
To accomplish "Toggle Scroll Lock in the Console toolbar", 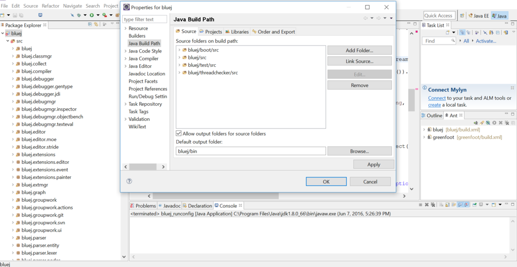I will click(x=447, y=205).
